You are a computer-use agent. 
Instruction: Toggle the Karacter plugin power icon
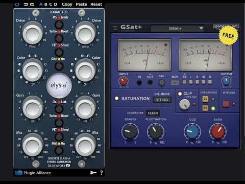tap(17, 4)
